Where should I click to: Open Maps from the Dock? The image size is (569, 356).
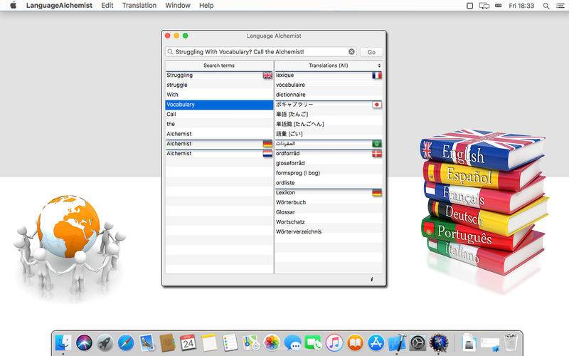251,343
